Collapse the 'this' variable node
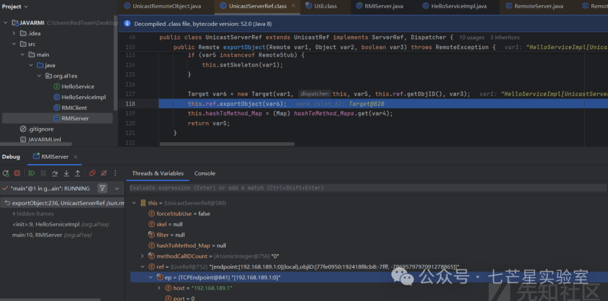Screen dimensions: 608x301 [134, 203]
